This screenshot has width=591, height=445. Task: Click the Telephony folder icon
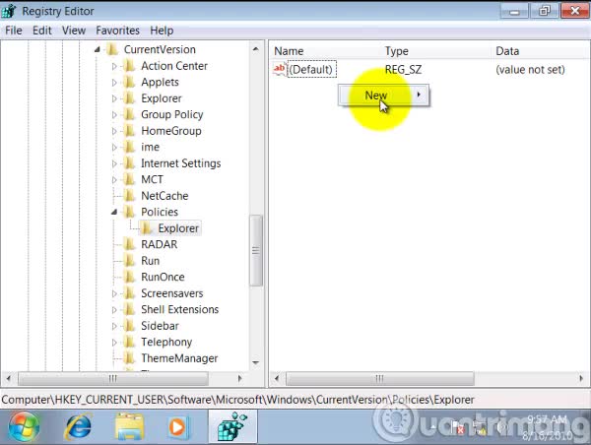tap(130, 342)
